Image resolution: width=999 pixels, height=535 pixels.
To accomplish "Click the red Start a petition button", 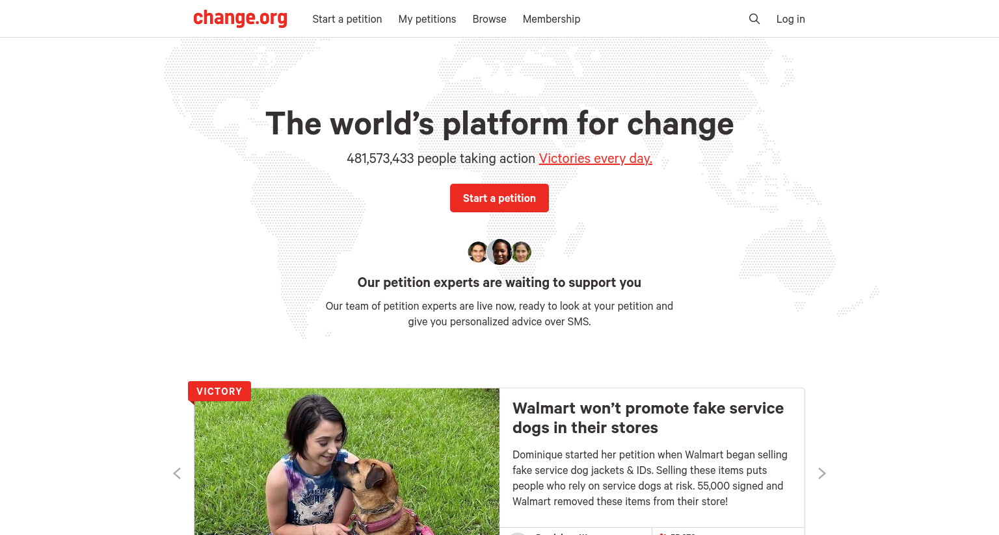I will (499, 198).
